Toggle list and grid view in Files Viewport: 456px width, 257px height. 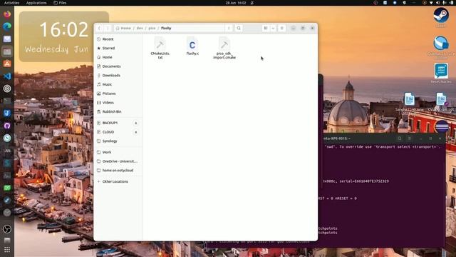point(266,29)
